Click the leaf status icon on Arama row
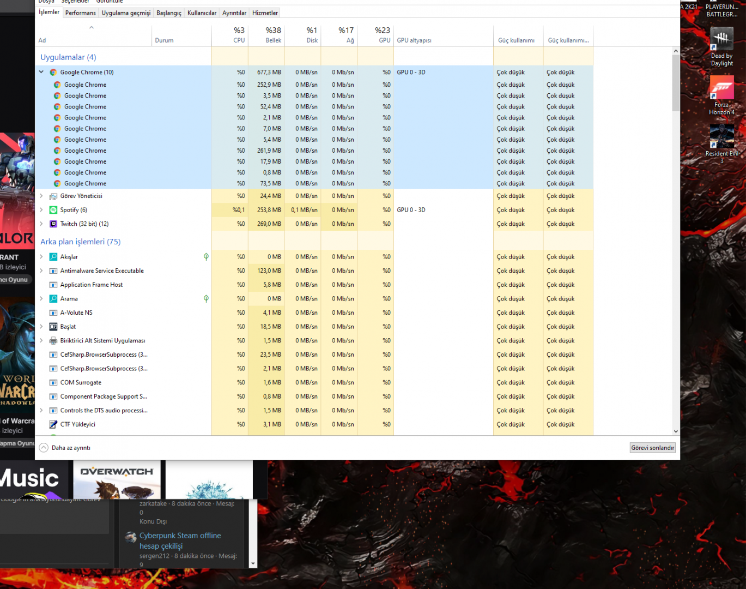The height and width of the screenshot is (589, 746). point(206,299)
